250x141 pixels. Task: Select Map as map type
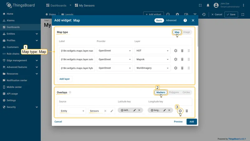coord(177,32)
